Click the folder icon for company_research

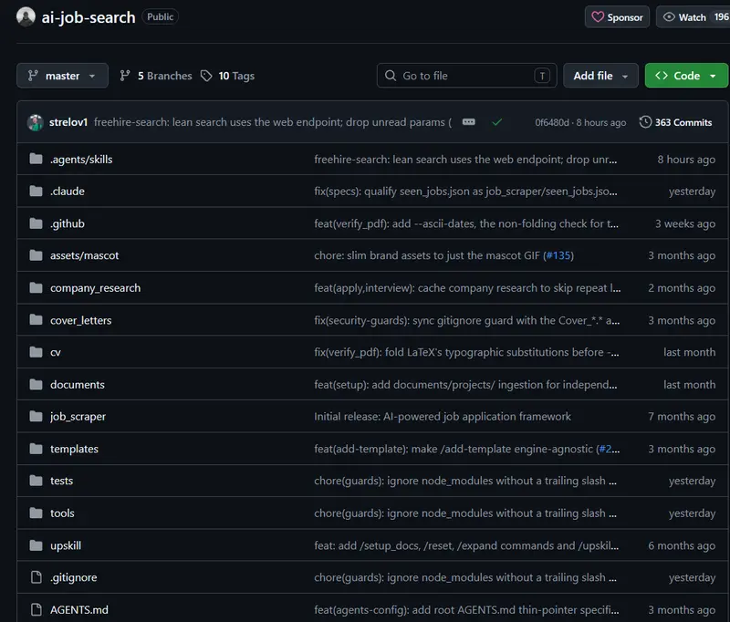coord(36,288)
